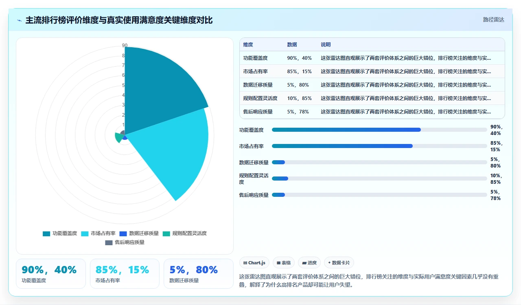
Task: Click the 数据 column header
Action: click(292, 45)
